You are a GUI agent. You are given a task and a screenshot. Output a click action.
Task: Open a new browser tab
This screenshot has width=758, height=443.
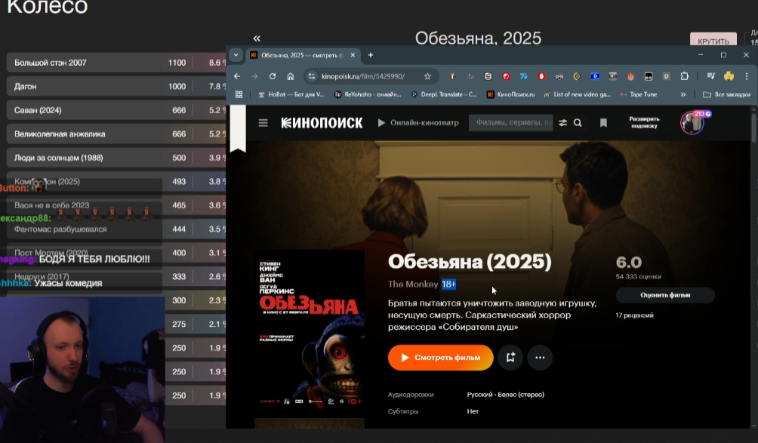coord(370,55)
